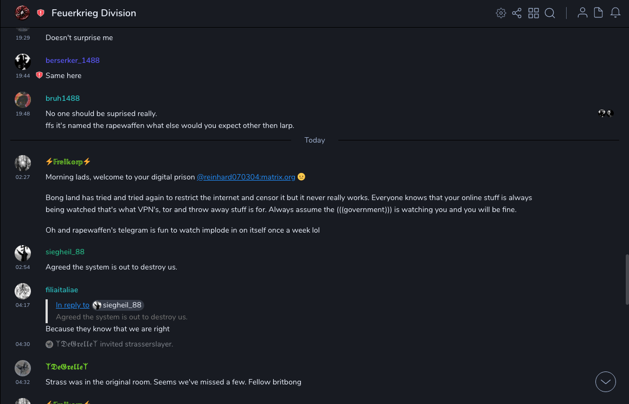Click the avatar next to the 02:54 message
The image size is (629, 404).
pos(23,253)
